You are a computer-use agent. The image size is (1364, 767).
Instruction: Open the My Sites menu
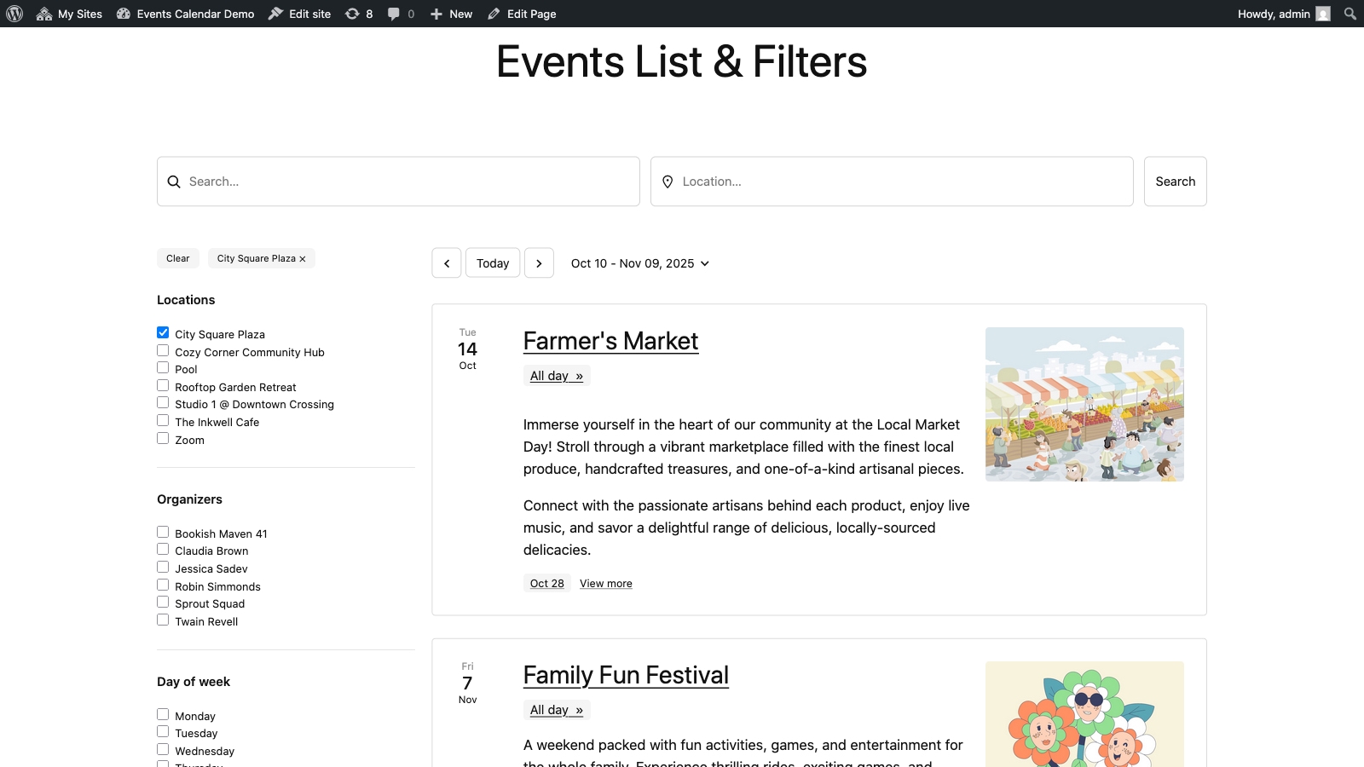70,14
